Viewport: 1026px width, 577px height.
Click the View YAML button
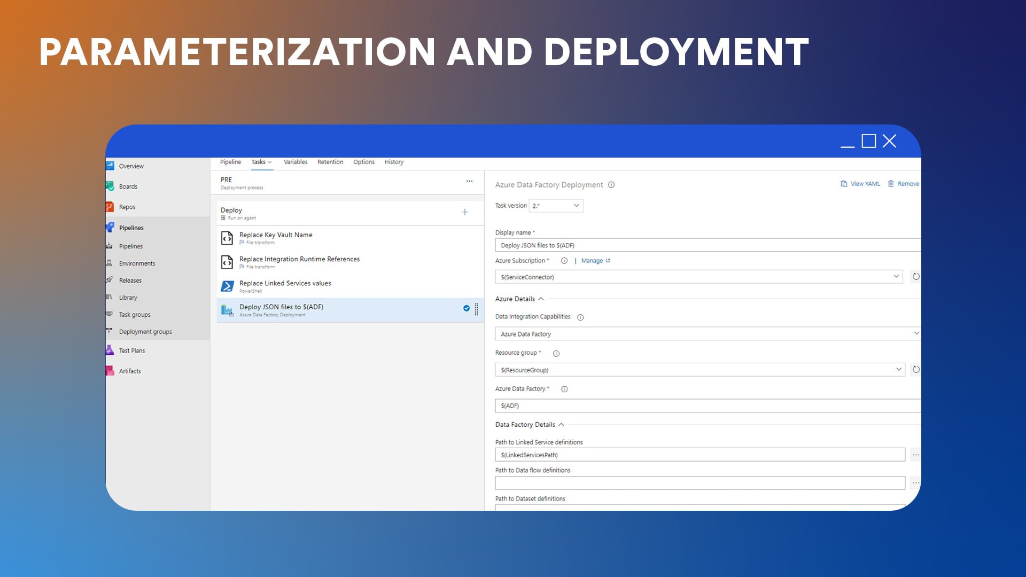tap(860, 184)
